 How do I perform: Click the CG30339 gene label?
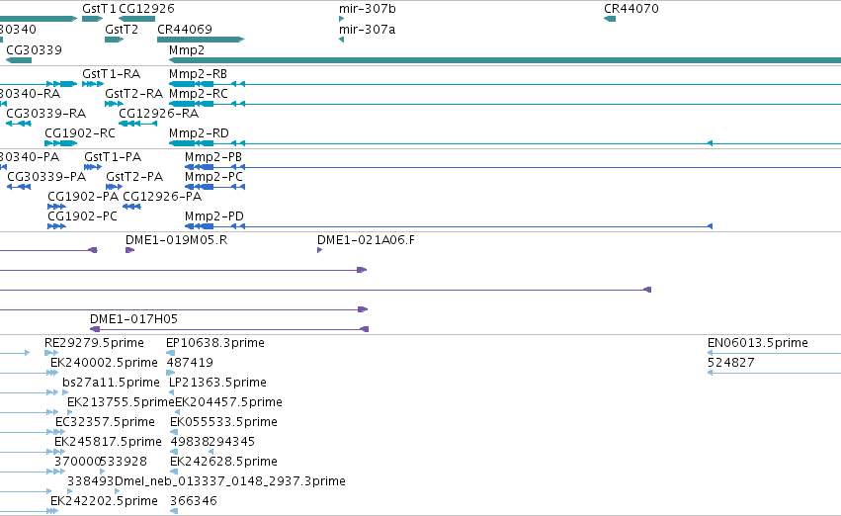point(34,49)
